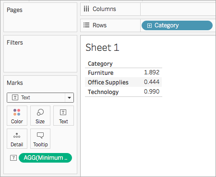Screen dimensions: 216x177
Task: Select the Technology row label
Action: (103, 92)
